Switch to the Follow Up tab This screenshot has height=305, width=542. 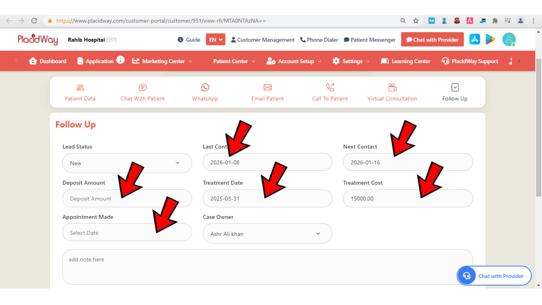[455, 92]
